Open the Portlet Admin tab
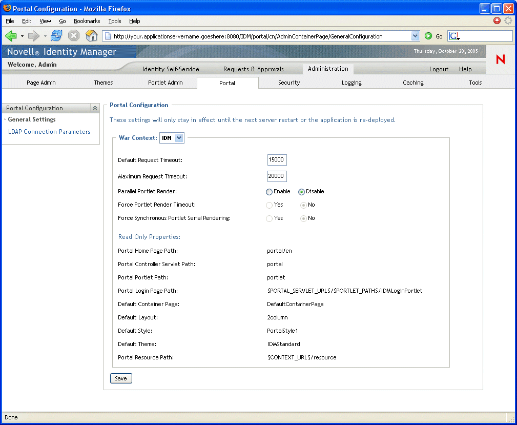This screenshot has width=517, height=425. click(166, 83)
